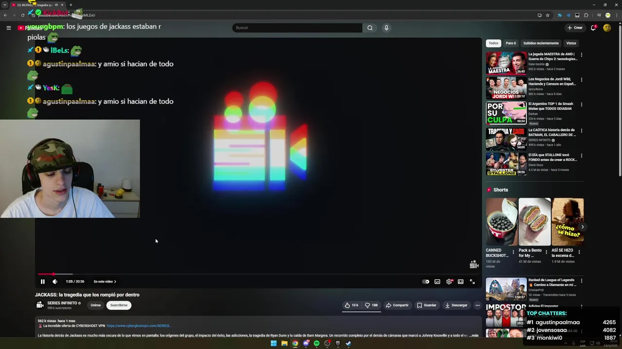The height and width of the screenshot is (349, 622).
Task: Open the Windows Start button
Action: 274,344
